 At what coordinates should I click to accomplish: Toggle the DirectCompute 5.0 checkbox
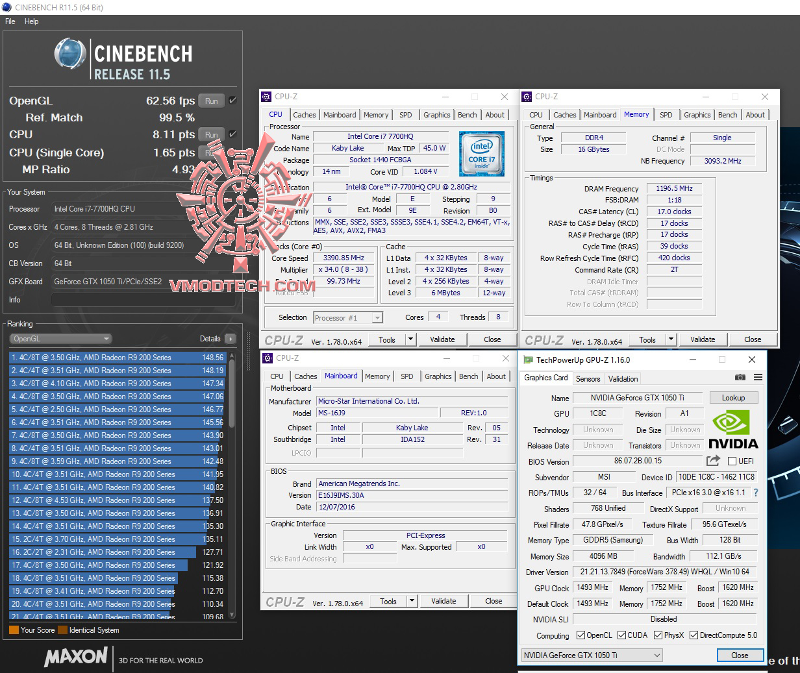tap(694, 635)
